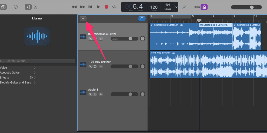Toggle input monitoring on Audio 3 track
The image size is (267, 133).
pos(101,94)
